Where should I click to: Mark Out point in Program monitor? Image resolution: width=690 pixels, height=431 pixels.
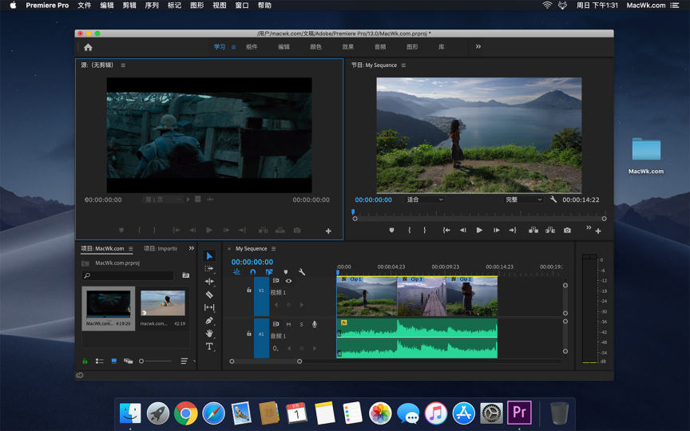425,230
